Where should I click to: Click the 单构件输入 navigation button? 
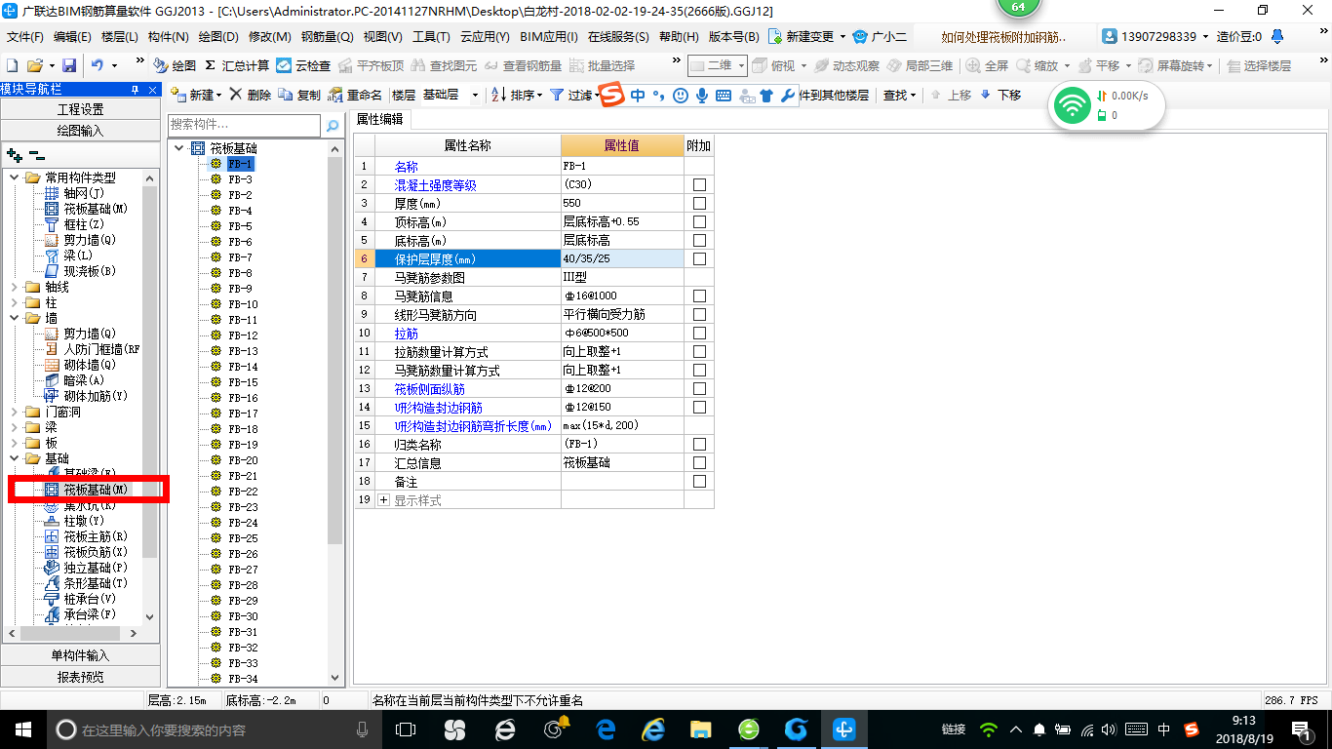pyautogui.click(x=80, y=655)
